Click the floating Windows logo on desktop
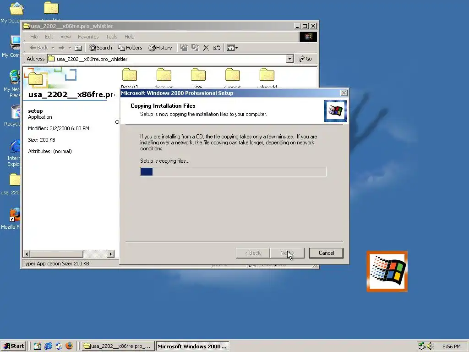Viewport: 469px width, 352px height. click(387, 271)
